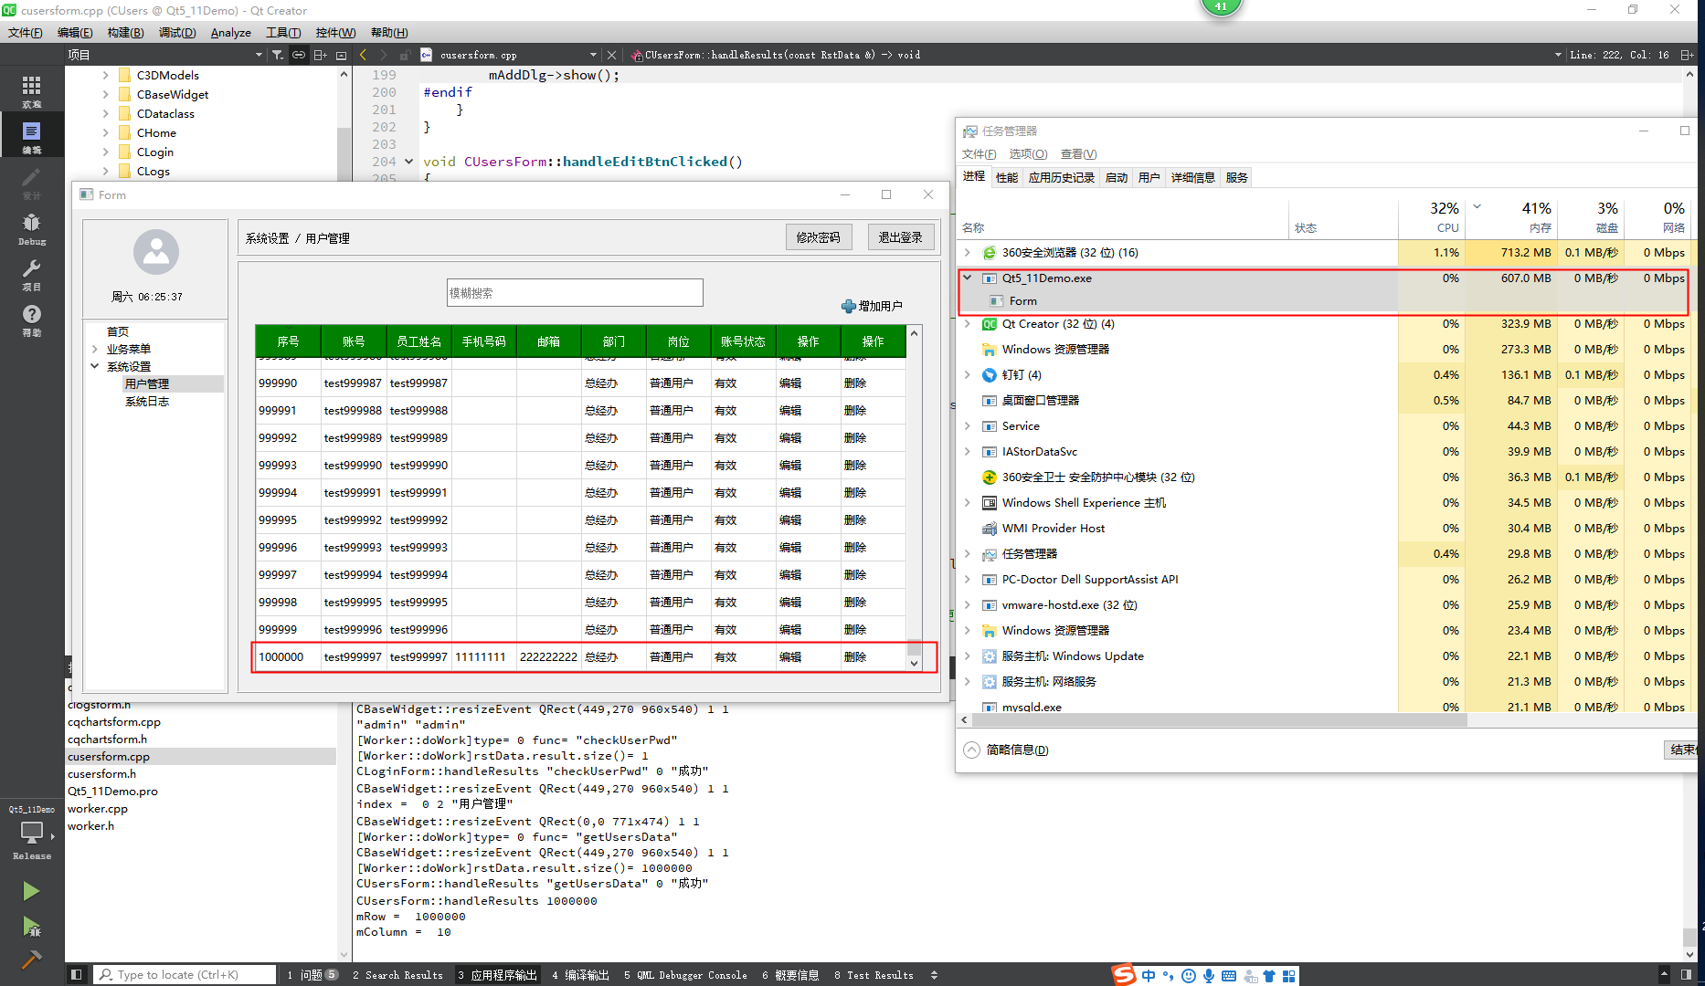
Task: Switch to 性能 tab in Task Manager
Action: (x=1007, y=177)
